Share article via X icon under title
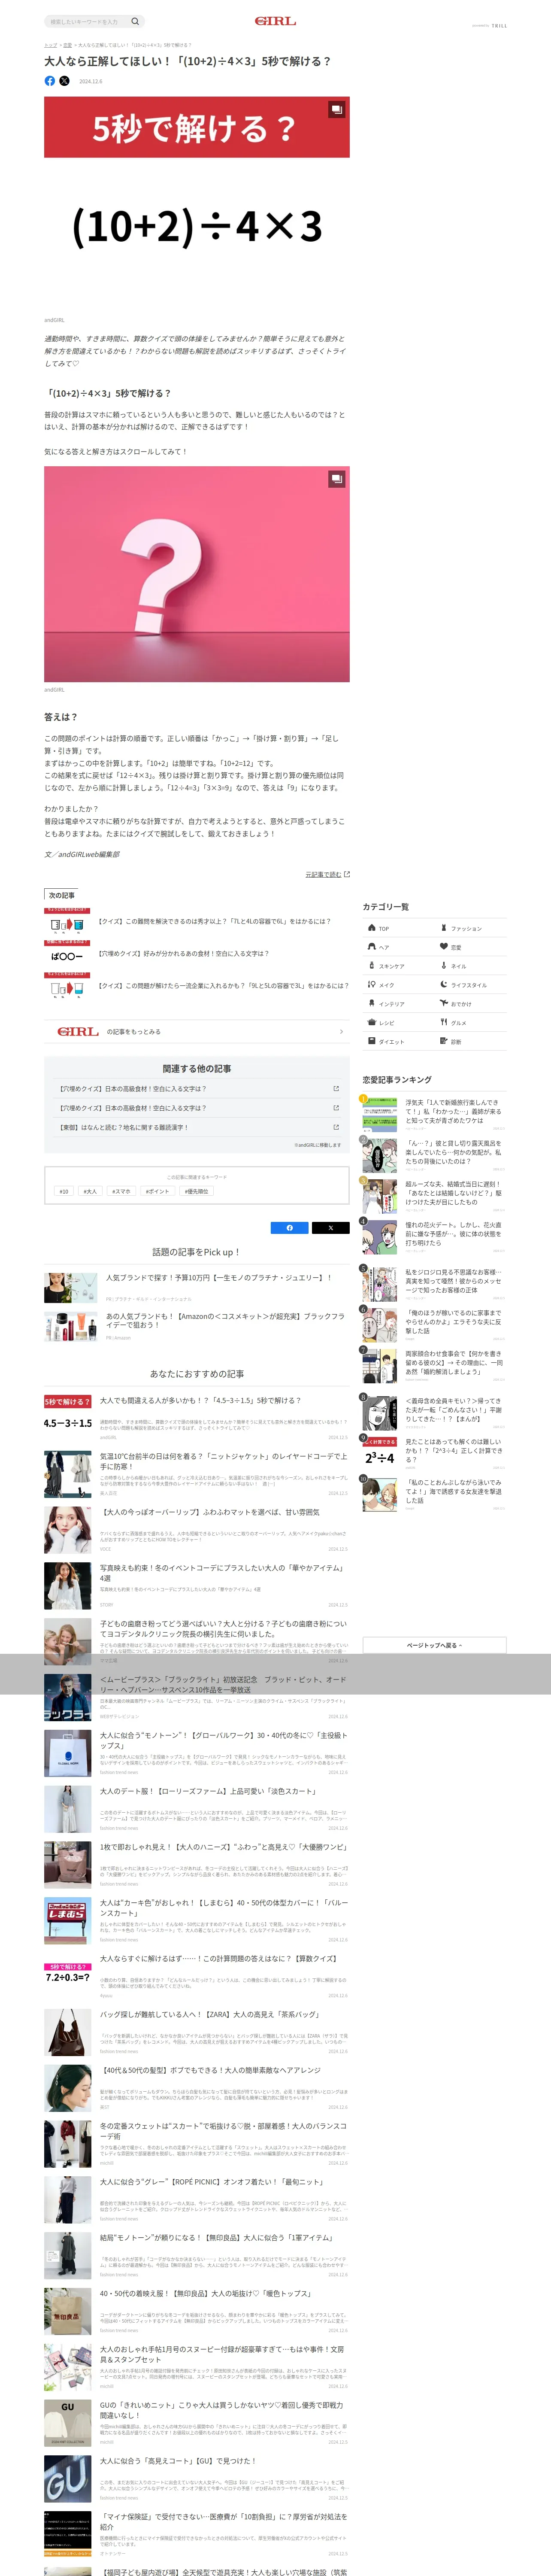The height and width of the screenshot is (2576, 551). point(64,81)
